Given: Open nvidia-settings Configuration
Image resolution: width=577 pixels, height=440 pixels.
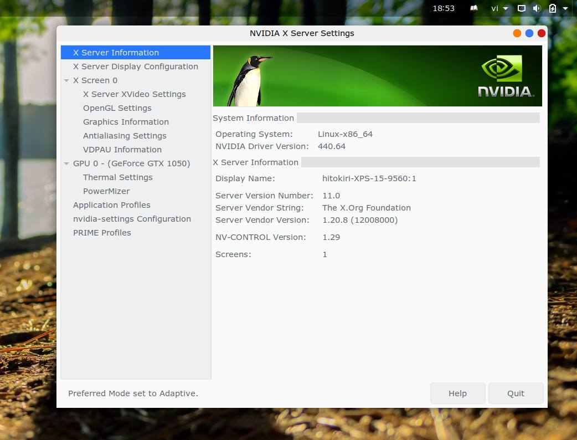Looking at the screenshot, I should (132, 219).
